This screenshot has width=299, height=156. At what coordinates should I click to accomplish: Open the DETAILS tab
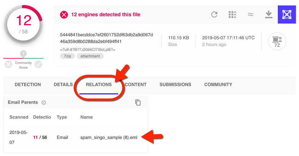tap(63, 85)
